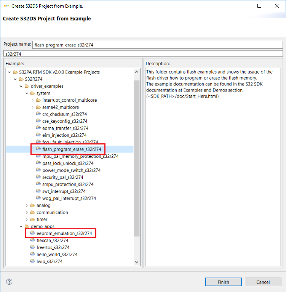The width and height of the screenshot is (286, 292).
Task: Click the crc_checksum_s32r274 project icon
Action: pyautogui.click(x=38, y=114)
